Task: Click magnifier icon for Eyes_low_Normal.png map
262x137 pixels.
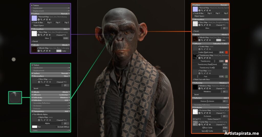Action: pyautogui.click(x=41, y=19)
